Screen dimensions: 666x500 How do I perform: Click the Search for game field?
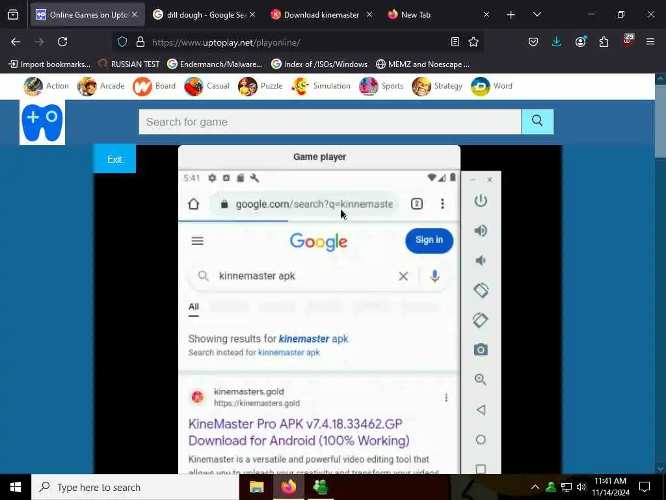tap(330, 122)
